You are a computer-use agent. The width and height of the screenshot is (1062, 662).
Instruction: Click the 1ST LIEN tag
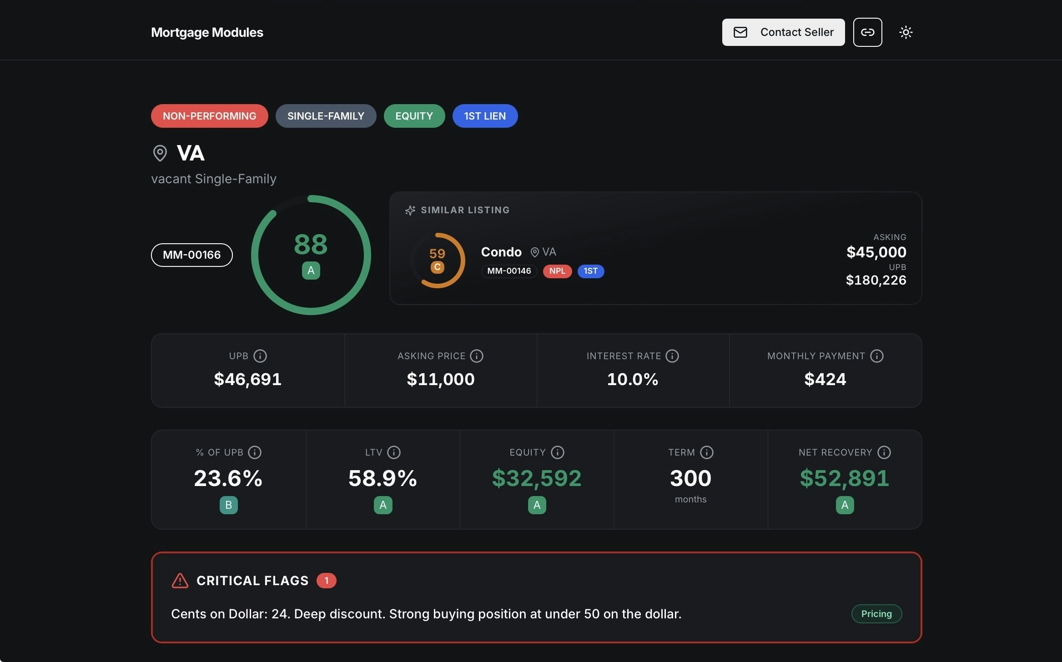point(485,116)
